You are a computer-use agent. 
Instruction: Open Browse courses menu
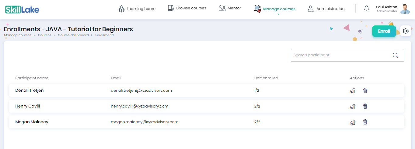[x=187, y=8]
